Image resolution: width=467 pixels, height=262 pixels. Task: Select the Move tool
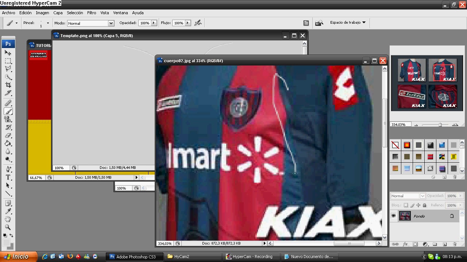pyautogui.click(x=8, y=53)
